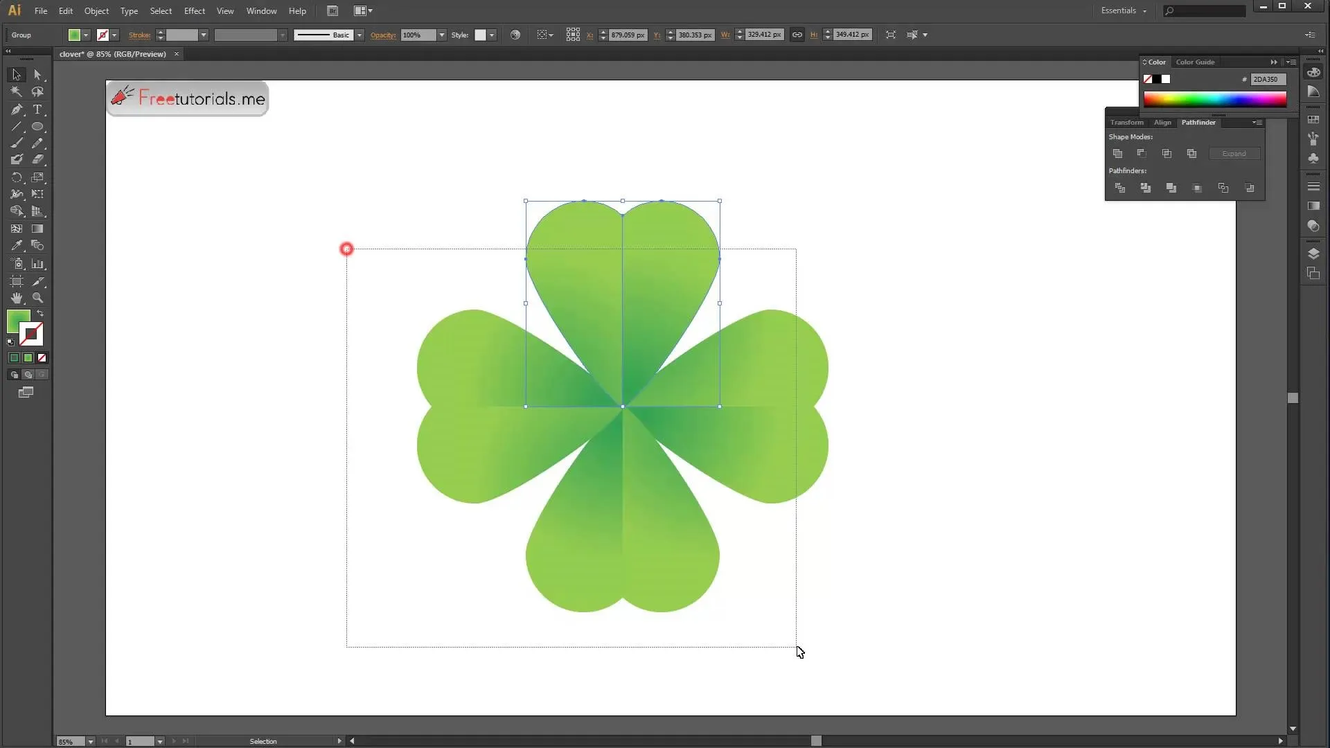
Task: Open the Object menu
Action: click(x=96, y=11)
